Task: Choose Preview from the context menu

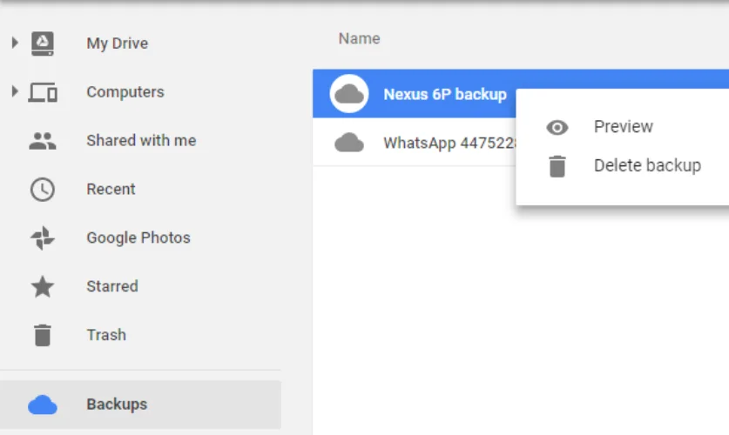Action: pos(623,127)
